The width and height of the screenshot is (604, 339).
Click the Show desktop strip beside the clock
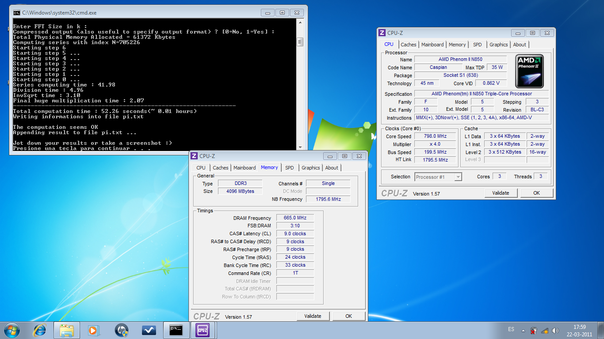pyautogui.click(x=601, y=330)
